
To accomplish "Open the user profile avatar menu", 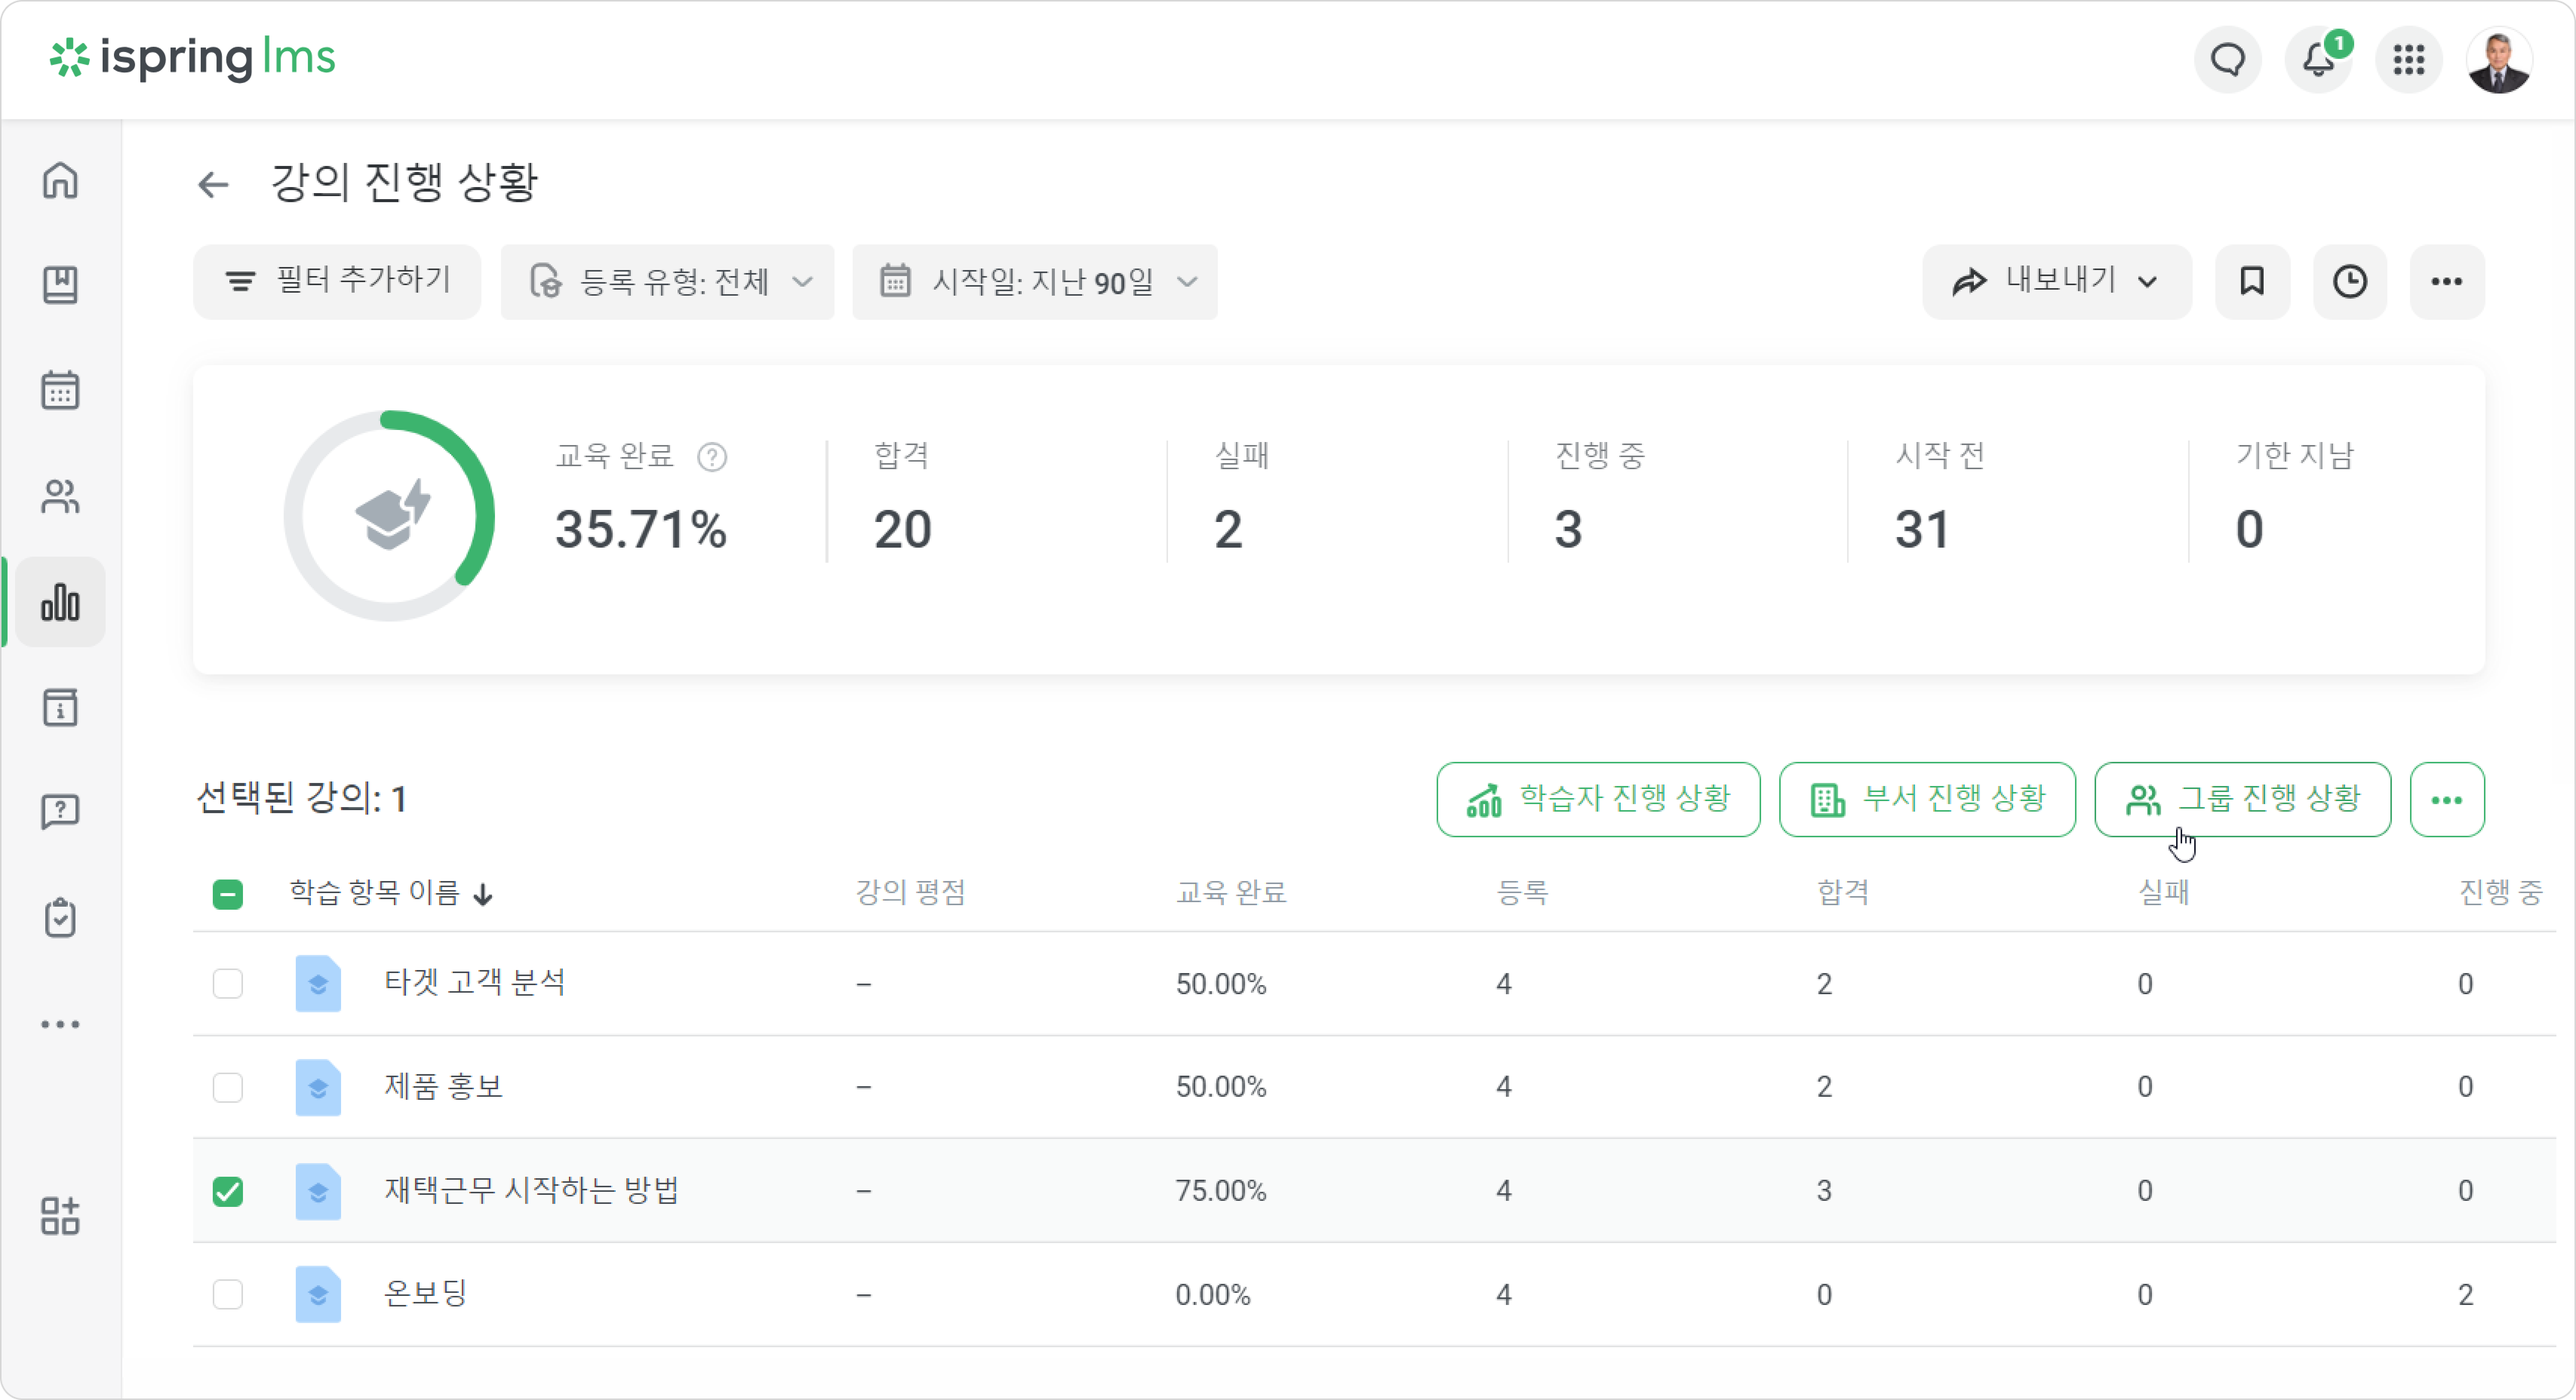I will pos(2499,60).
